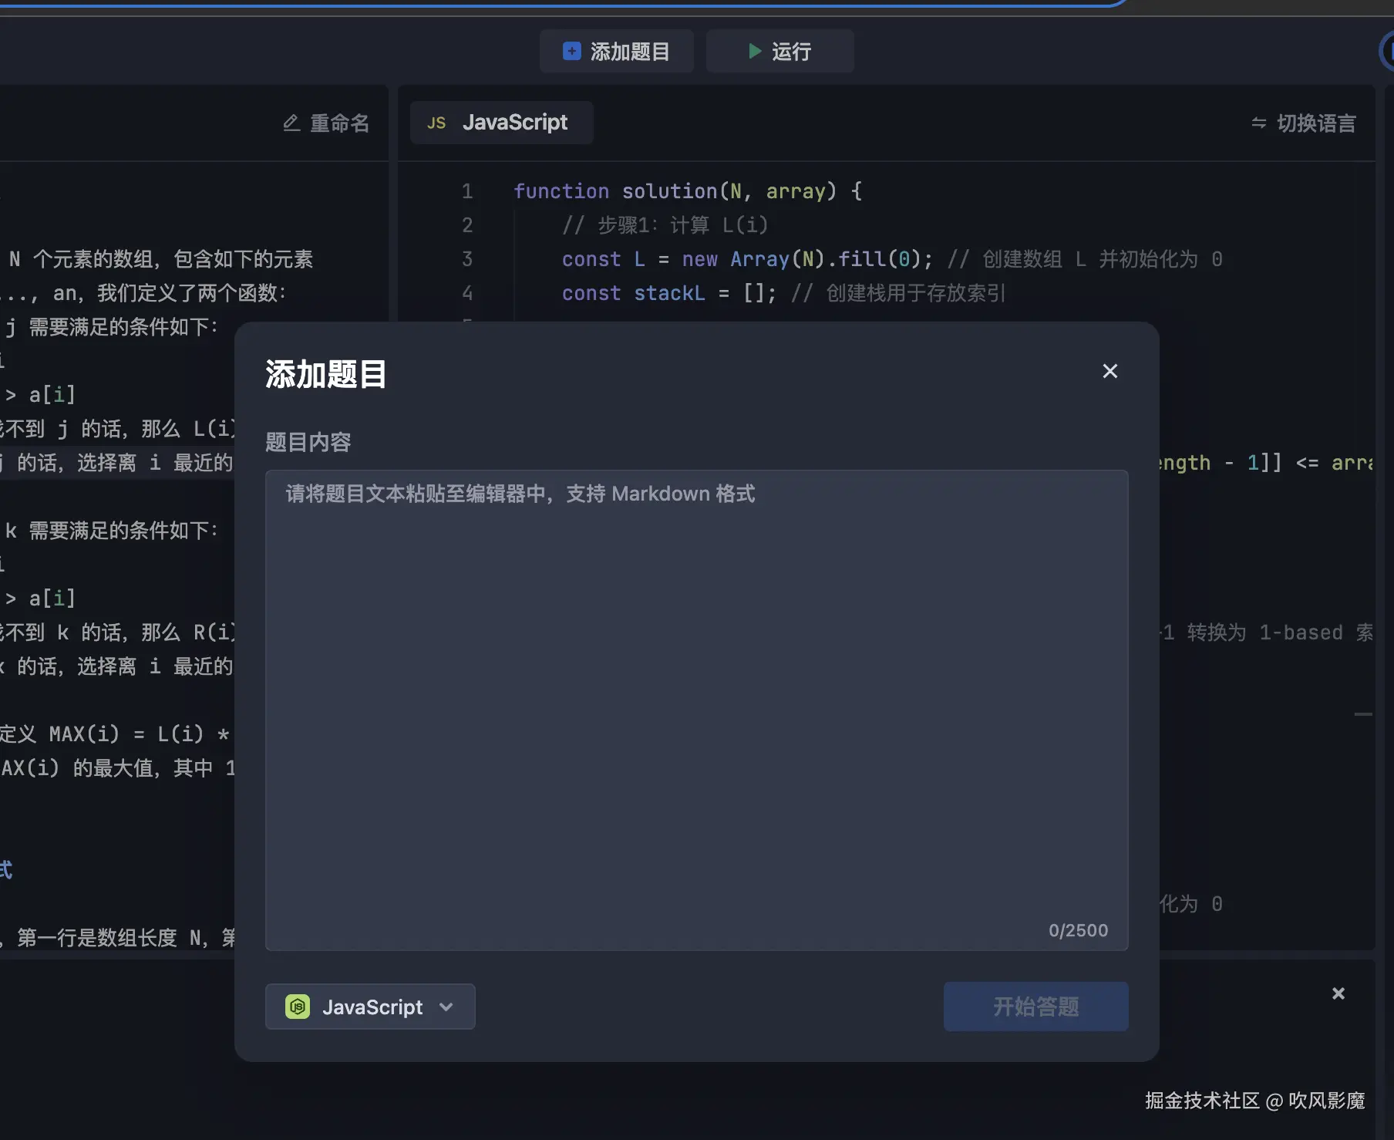Click the 'const stackL = [];' code line

point(669,293)
